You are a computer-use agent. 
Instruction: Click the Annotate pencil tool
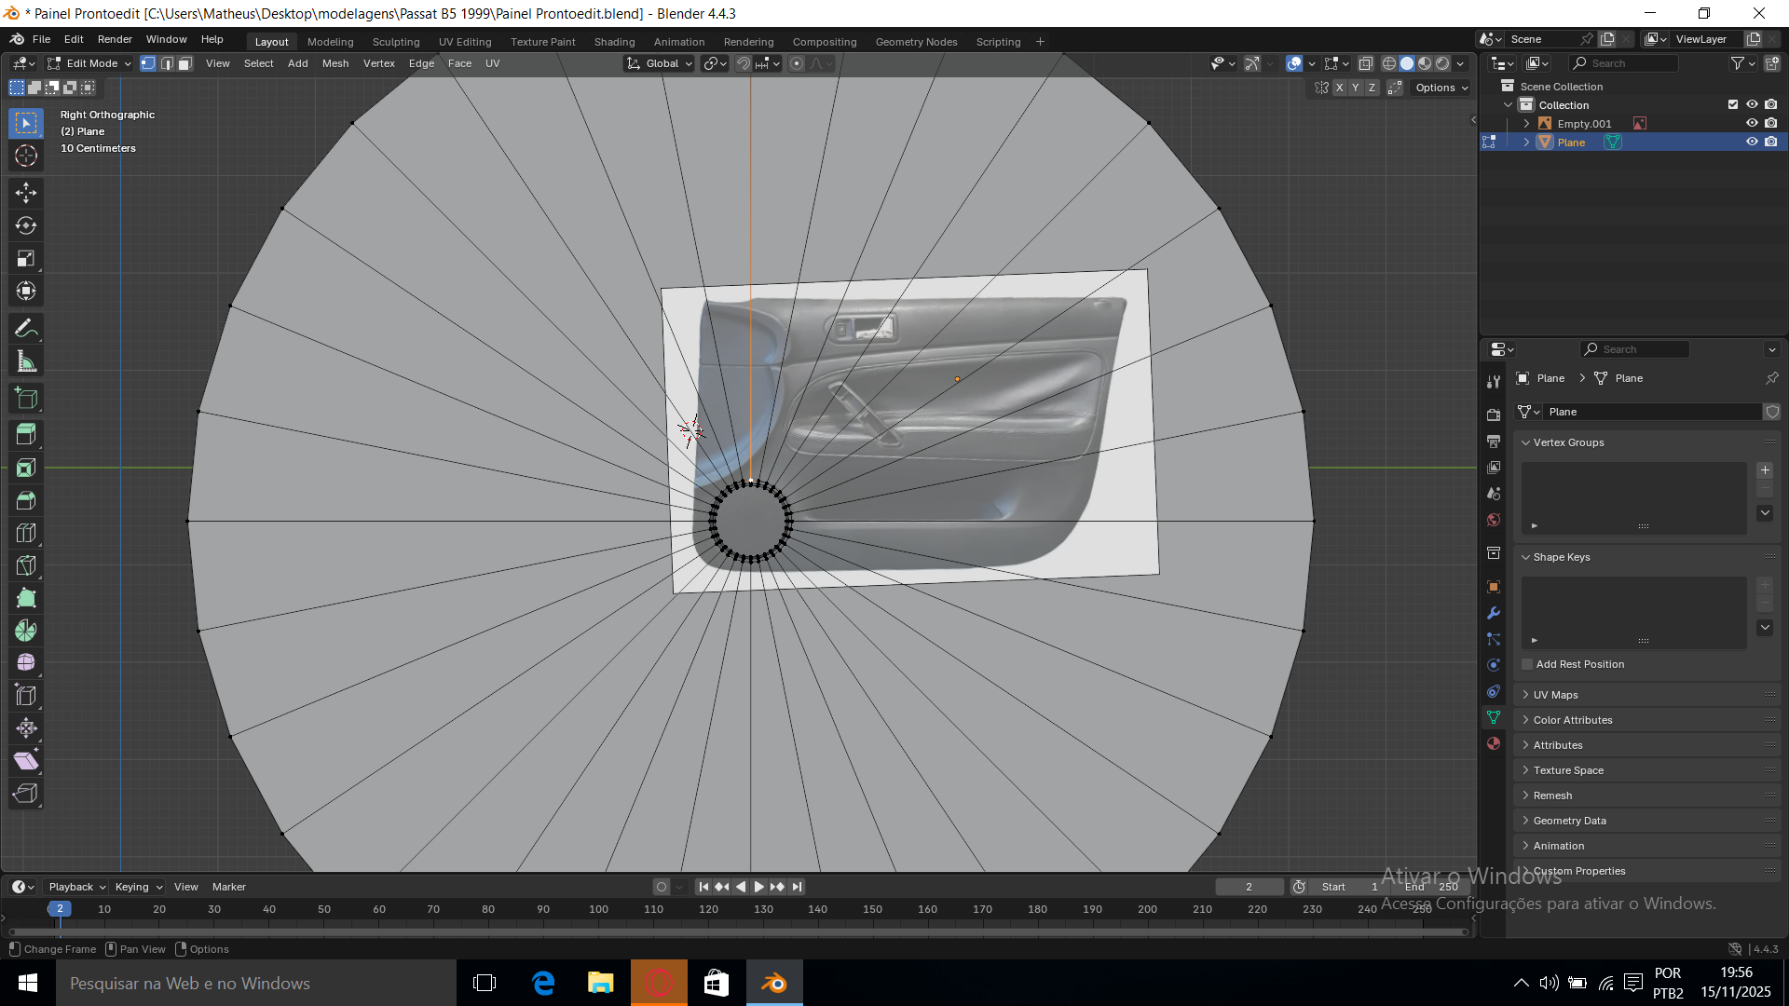(x=26, y=328)
